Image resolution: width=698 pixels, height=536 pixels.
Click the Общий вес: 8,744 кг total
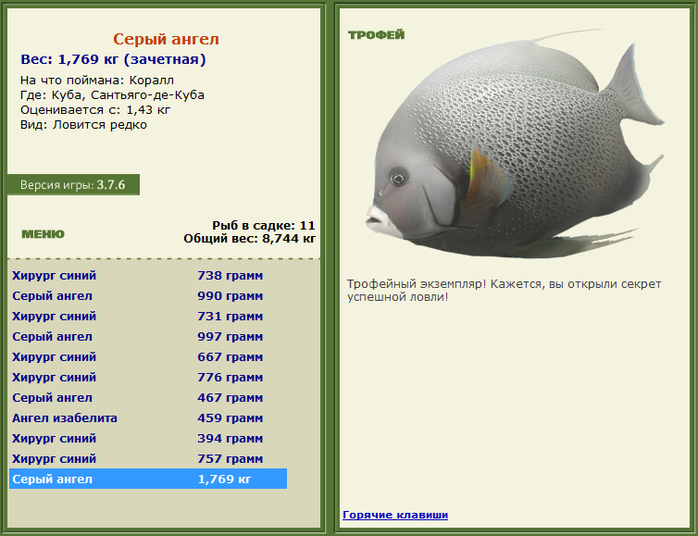[249, 239]
